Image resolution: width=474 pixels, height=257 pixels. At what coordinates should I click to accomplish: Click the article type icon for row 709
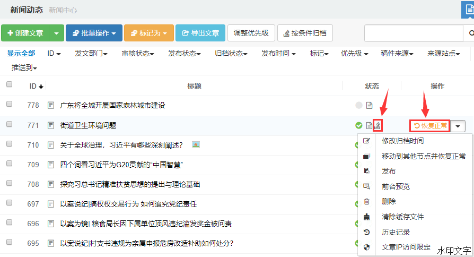51,165
